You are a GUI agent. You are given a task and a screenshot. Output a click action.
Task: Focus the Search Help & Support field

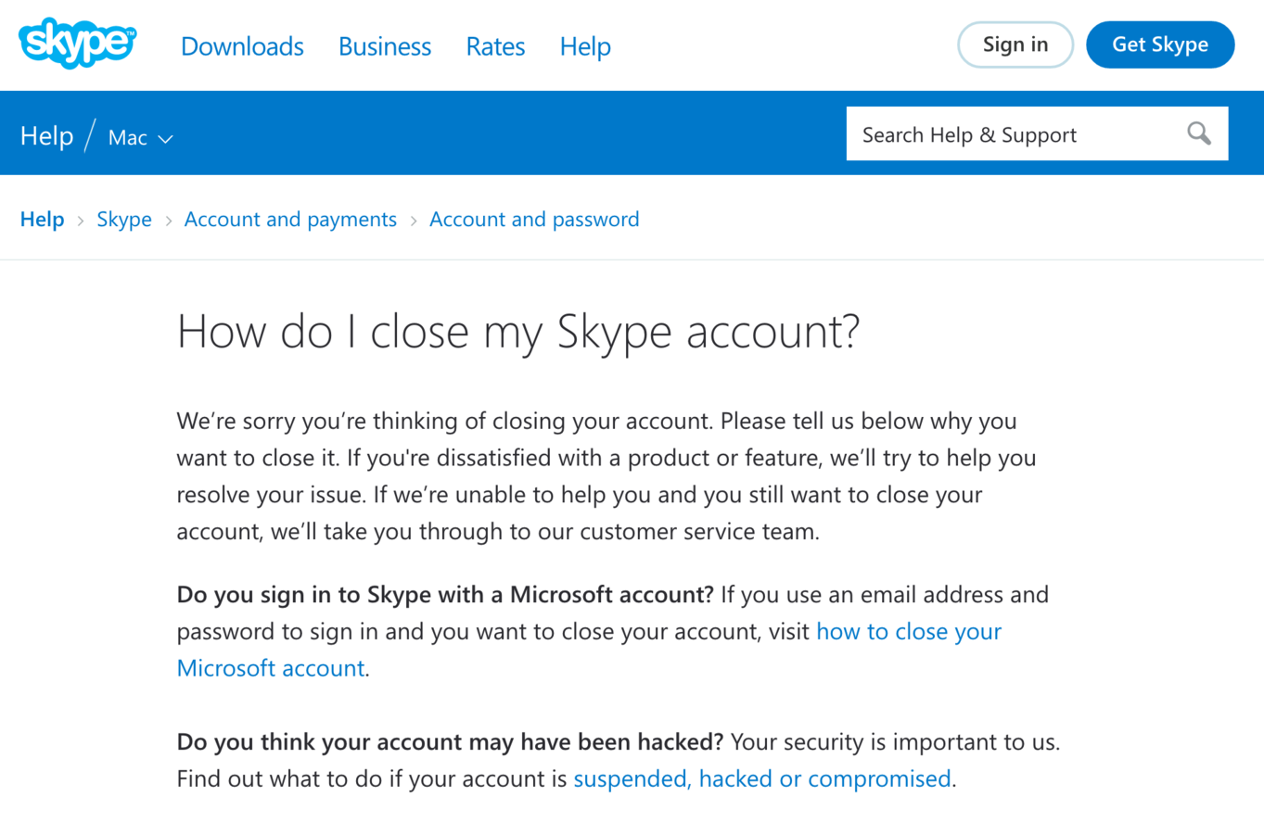coord(1037,133)
